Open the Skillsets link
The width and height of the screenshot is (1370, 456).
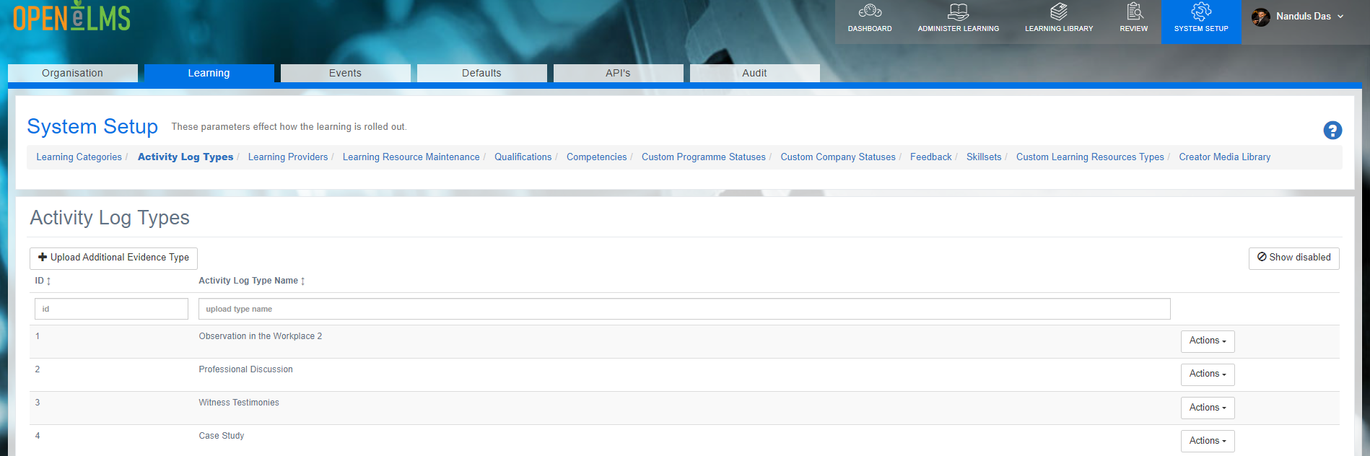point(985,157)
